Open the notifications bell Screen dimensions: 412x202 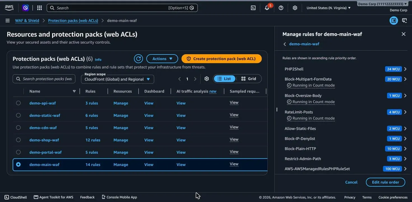[x=267, y=8]
